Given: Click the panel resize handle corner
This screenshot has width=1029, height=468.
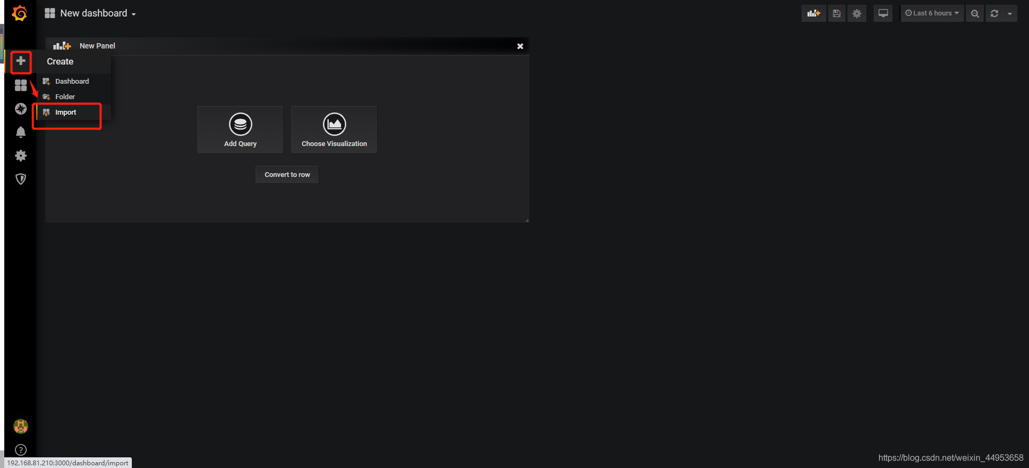Looking at the screenshot, I should [x=527, y=220].
